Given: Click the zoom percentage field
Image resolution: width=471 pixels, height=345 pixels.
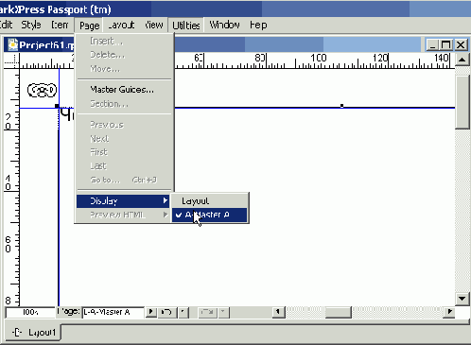Looking at the screenshot, I should pyautogui.click(x=30, y=312).
